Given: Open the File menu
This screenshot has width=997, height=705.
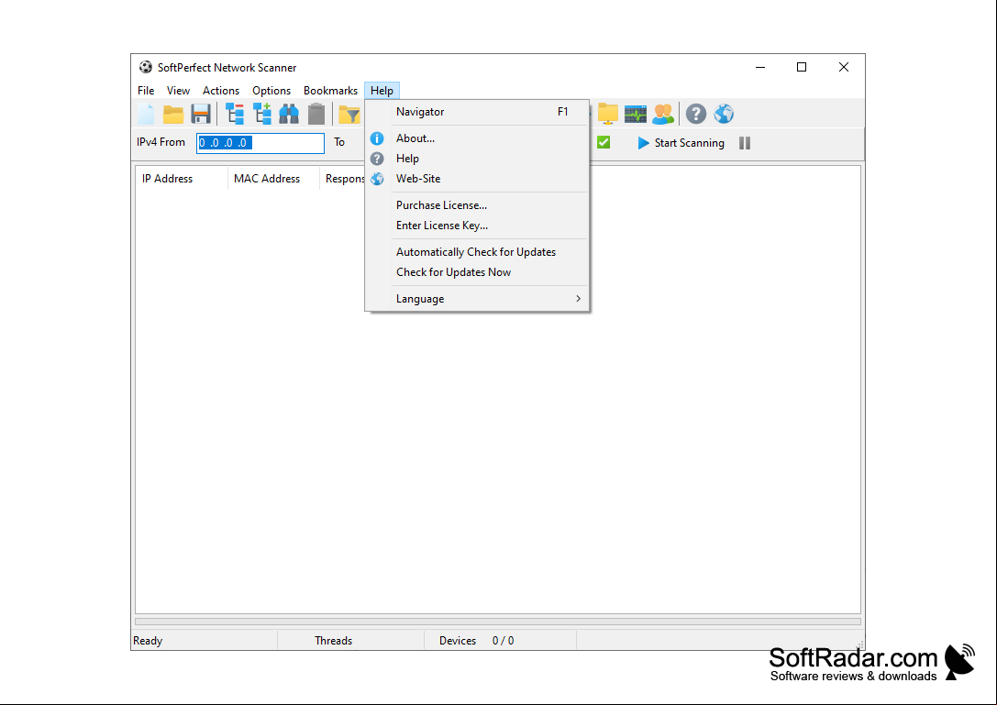Looking at the screenshot, I should coord(146,90).
